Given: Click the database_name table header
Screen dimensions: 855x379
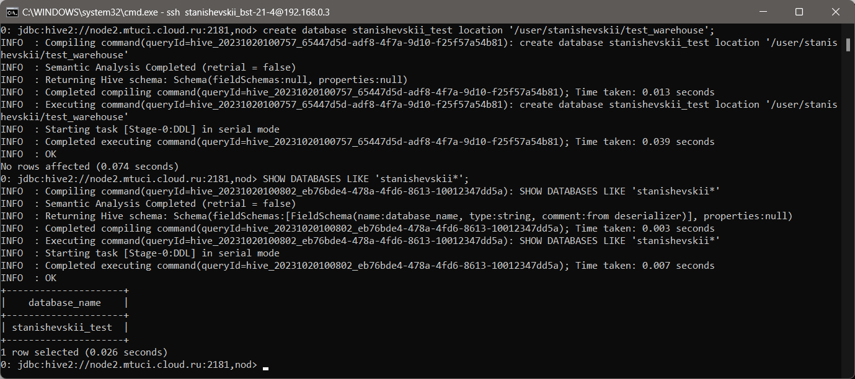Looking at the screenshot, I should click(x=64, y=303).
